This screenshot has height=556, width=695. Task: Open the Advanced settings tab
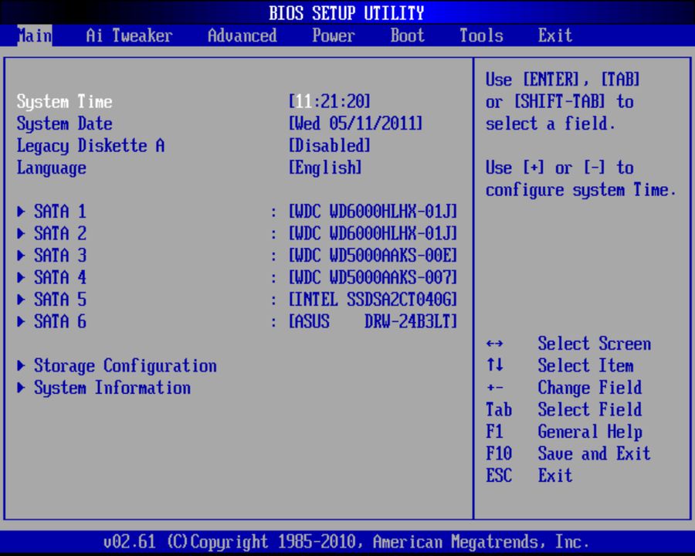pos(242,36)
